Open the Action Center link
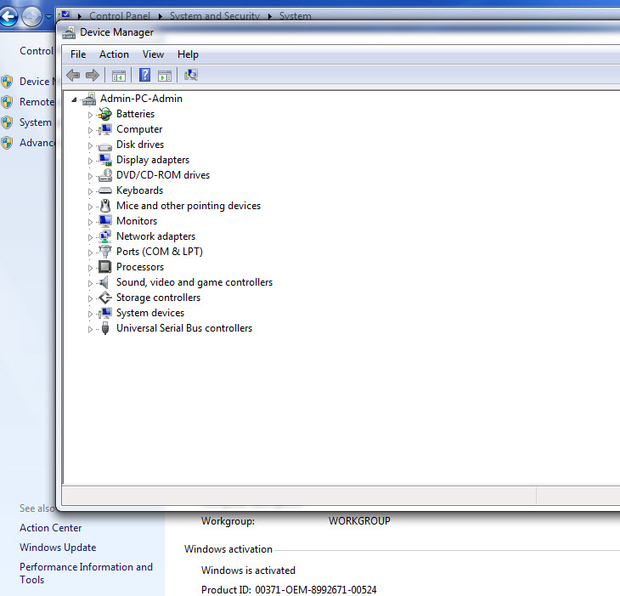620x596 pixels. tap(51, 528)
